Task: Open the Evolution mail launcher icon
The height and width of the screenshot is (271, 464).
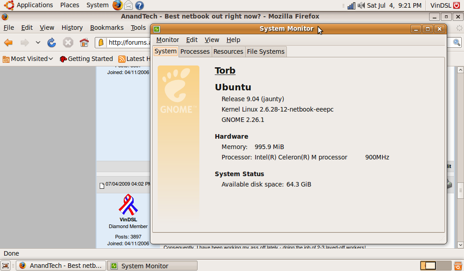Action: click(129, 5)
